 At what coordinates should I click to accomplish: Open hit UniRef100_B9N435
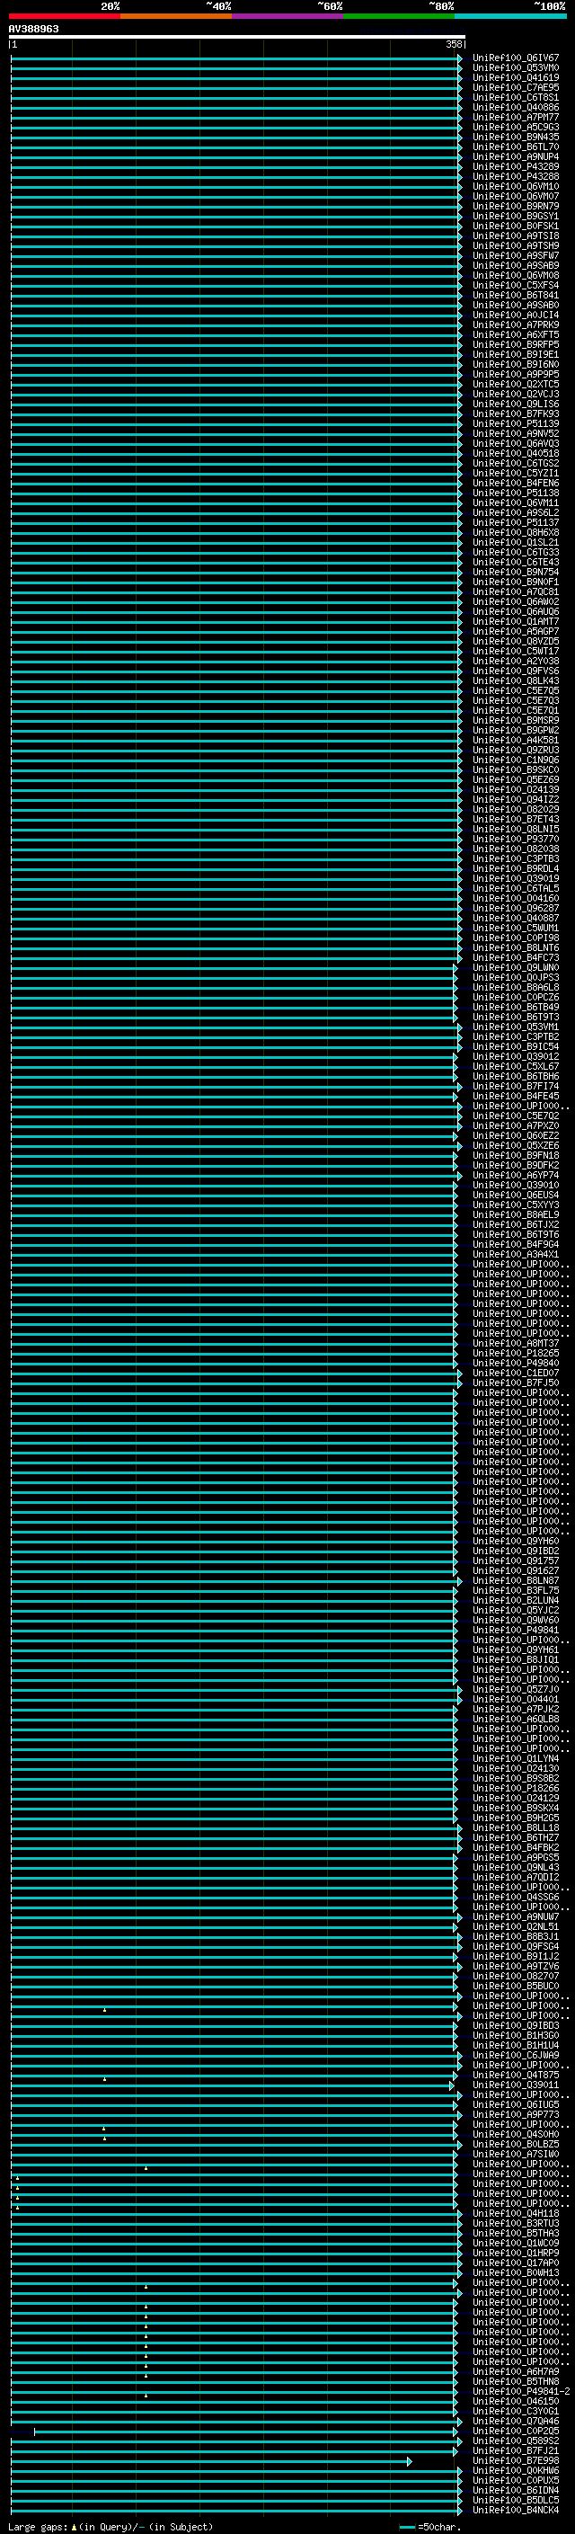pyautogui.click(x=515, y=137)
